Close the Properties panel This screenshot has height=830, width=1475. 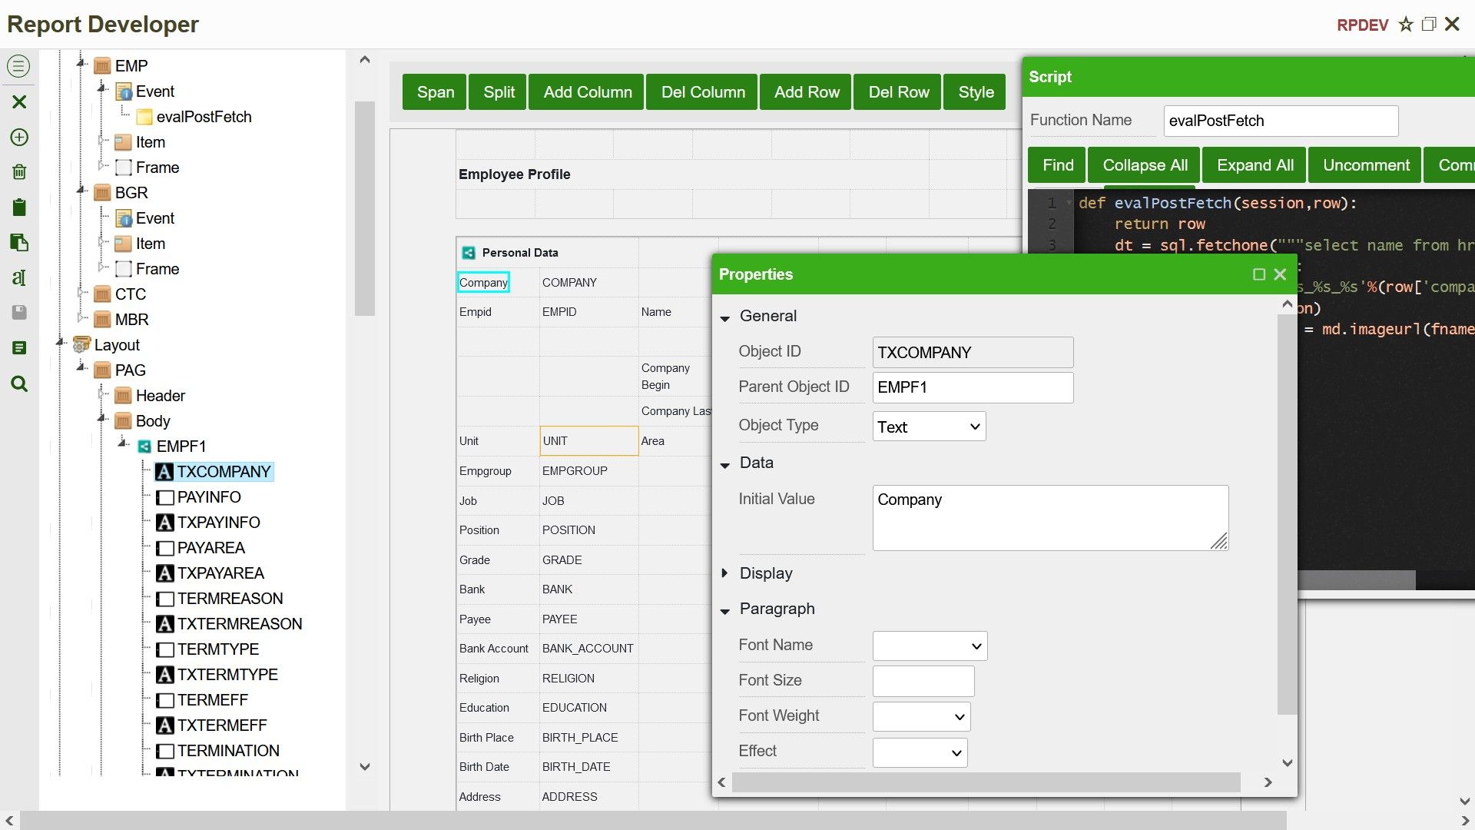tap(1280, 274)
